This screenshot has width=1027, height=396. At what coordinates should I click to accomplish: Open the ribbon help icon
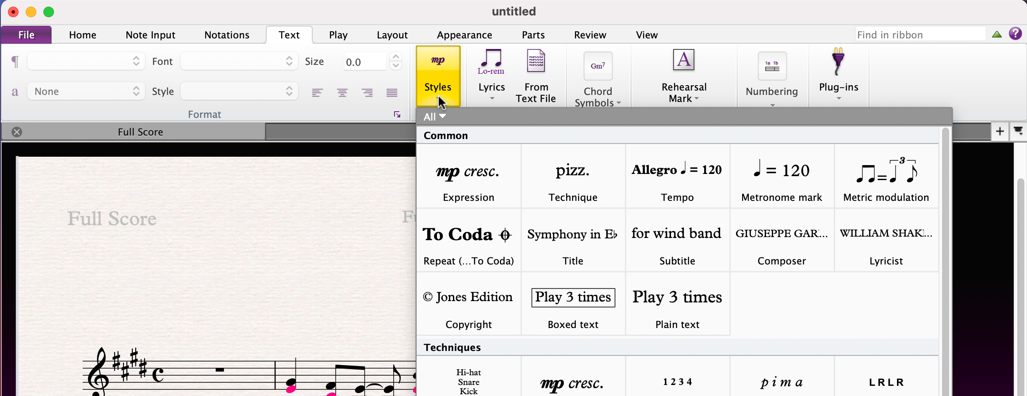coord(1015,34)
